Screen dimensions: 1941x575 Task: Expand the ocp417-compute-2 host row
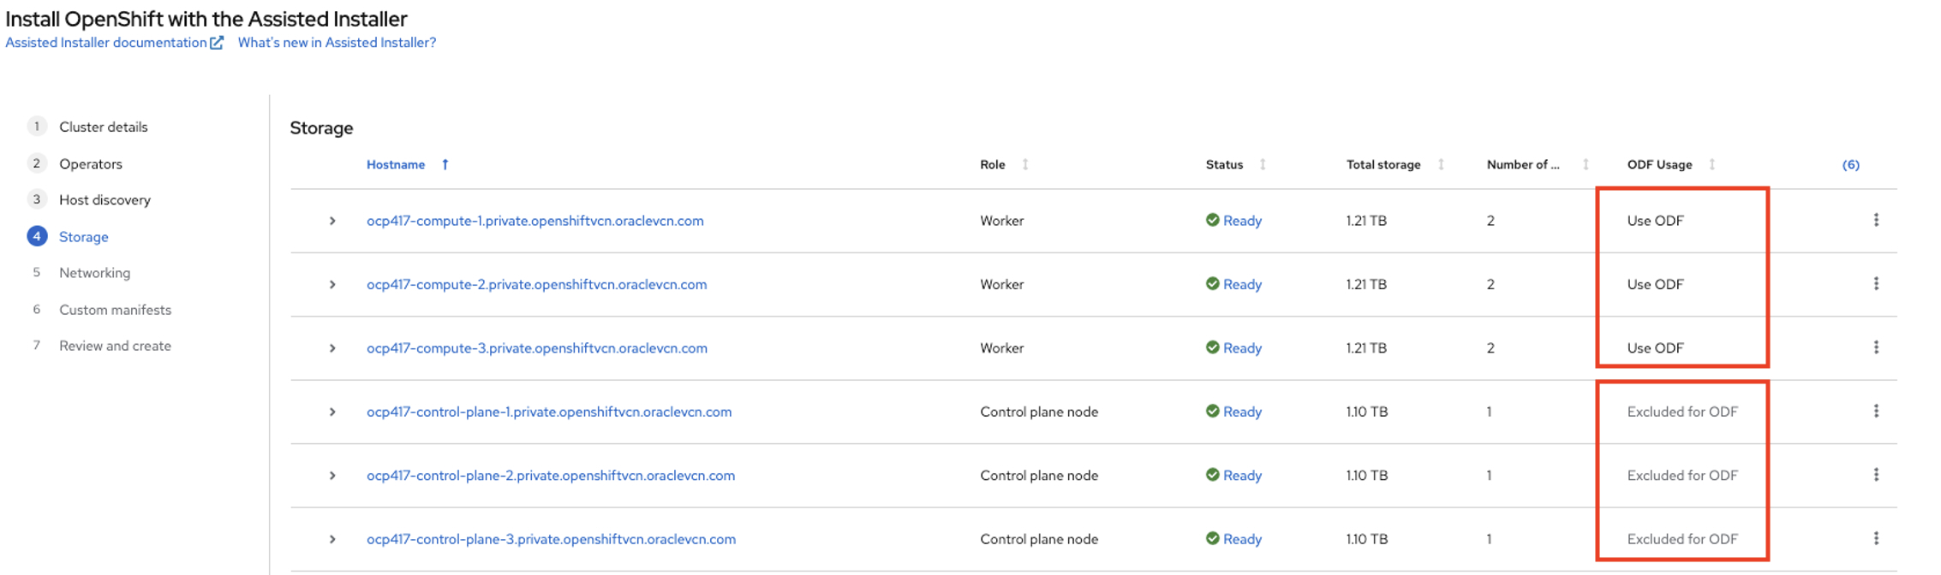(x=332, y=284)
